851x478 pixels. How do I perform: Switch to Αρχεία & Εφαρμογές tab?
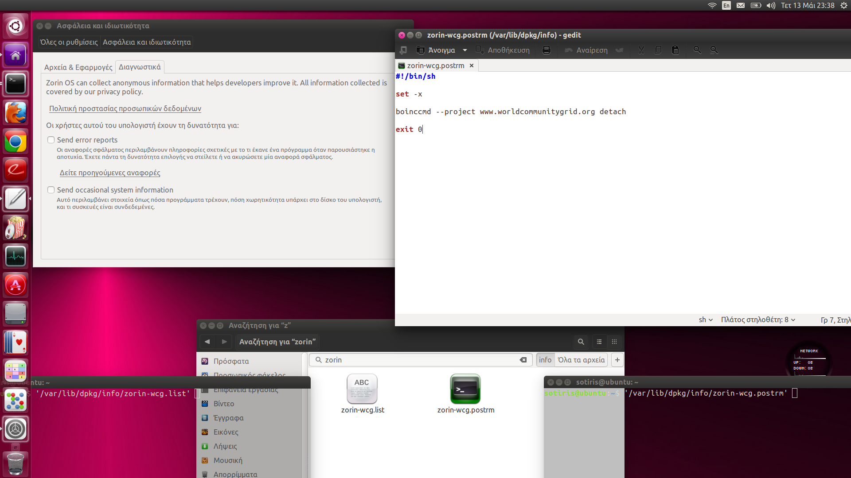point(78,67)
